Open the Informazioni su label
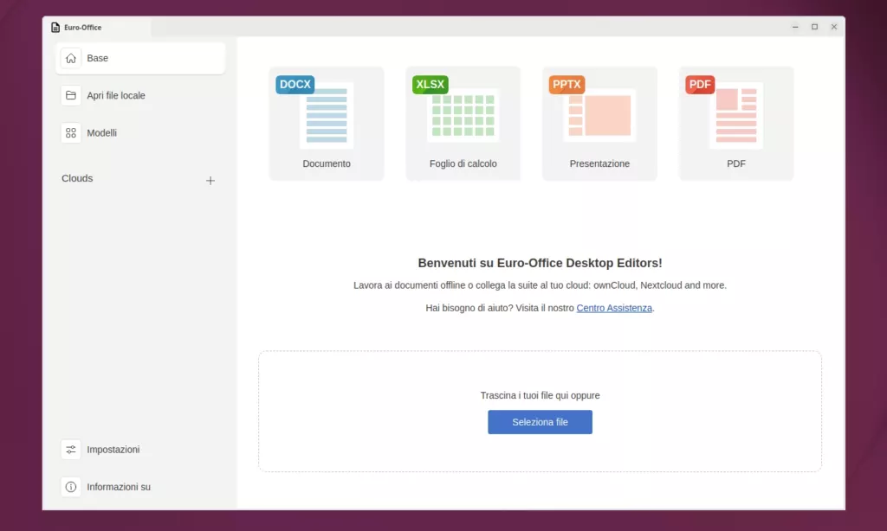 click(119, 487)
